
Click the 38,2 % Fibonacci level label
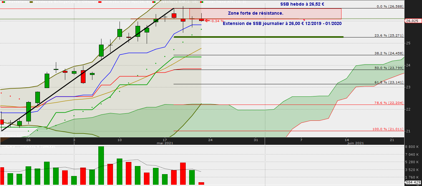pos(389,53)
